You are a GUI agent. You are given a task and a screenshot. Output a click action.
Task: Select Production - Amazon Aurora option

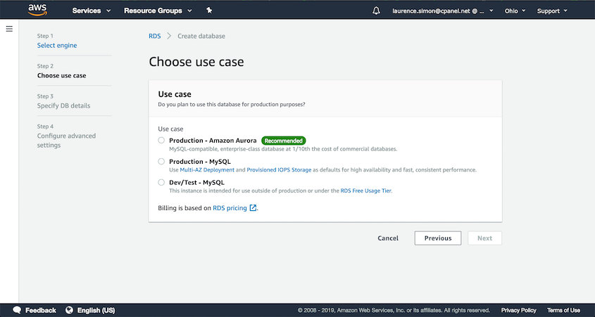[x=161, y=141]
